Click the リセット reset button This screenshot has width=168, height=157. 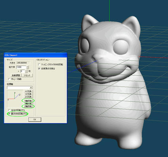[27, 75]
